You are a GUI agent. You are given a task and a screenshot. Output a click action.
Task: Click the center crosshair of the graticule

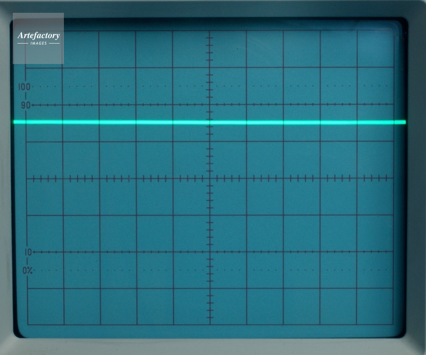tap(210, 178)
